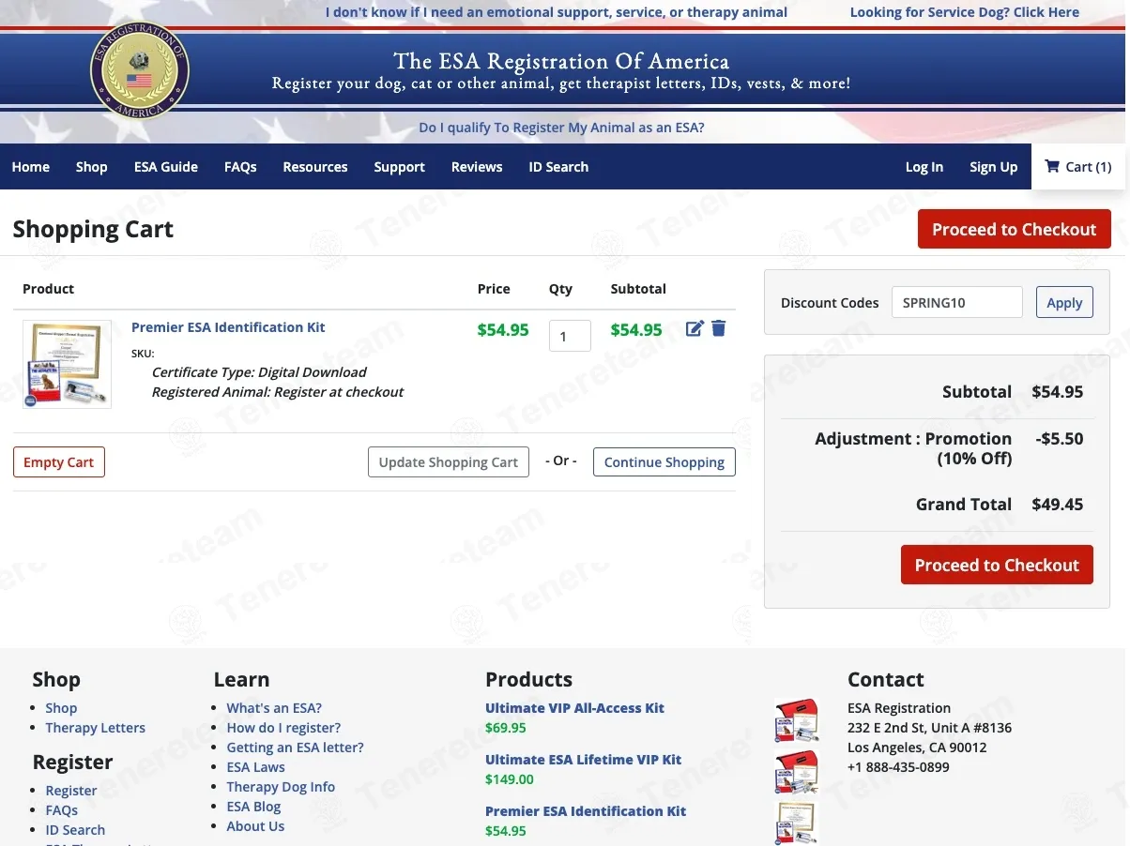Open footer ID Search link
Screen dimensions: 1130x846
(75, 830)
